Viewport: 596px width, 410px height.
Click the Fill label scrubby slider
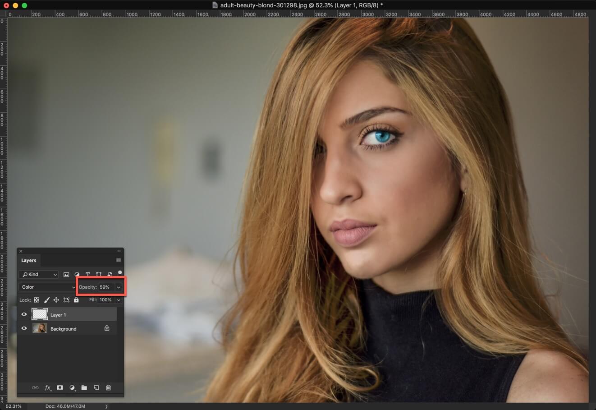[93, 299]
